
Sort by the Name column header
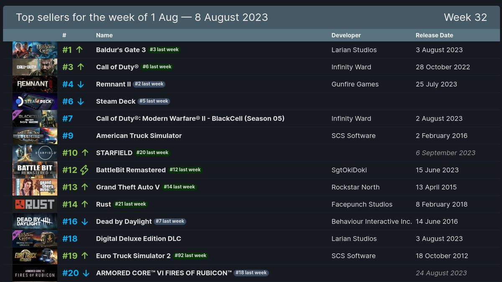pyautogui.click(x=104, y=35)
